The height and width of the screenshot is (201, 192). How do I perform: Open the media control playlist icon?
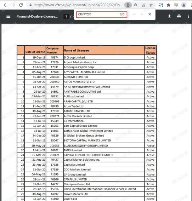[176, 5]
